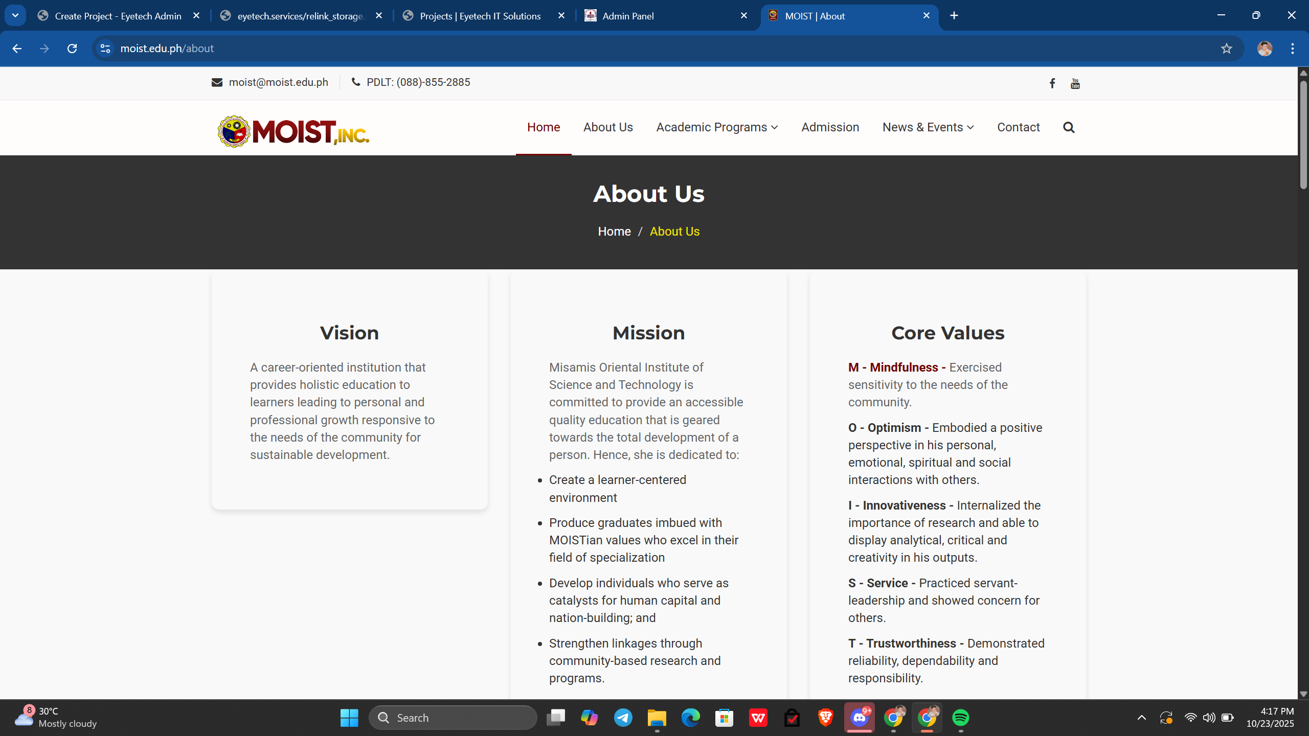Screen dimensions: 1309x736
Task: Click the site search magnifier icon
Action: click(1069, 127)
